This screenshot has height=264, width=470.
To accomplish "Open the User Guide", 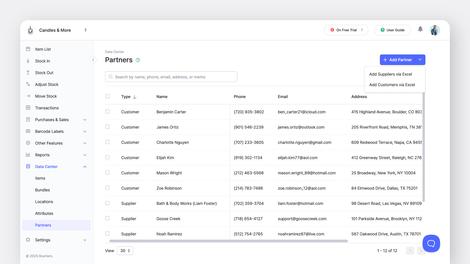I will coord(392,30).
